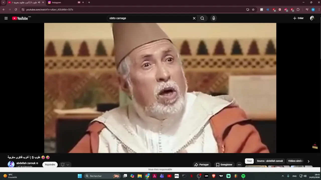The width and height of the screenshot is (321, 180).
Task: Open Microsoft Teams from the taskbar
Action: pyautogui.click(x=162, y=176)
